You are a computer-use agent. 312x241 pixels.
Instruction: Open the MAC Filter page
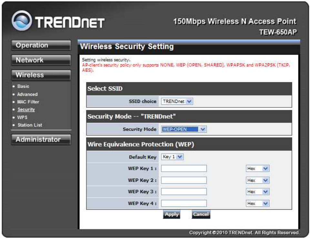point(28,102)
